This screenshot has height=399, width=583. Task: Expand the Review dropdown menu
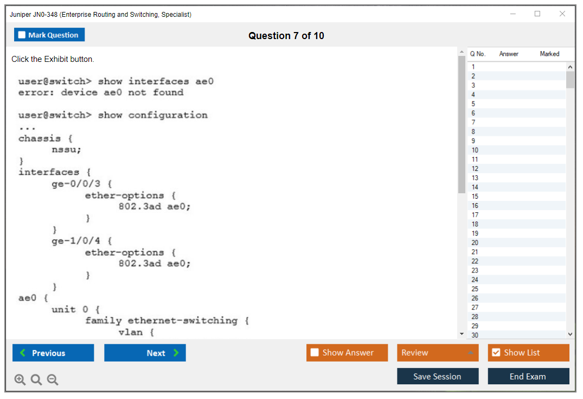(471, 353)
